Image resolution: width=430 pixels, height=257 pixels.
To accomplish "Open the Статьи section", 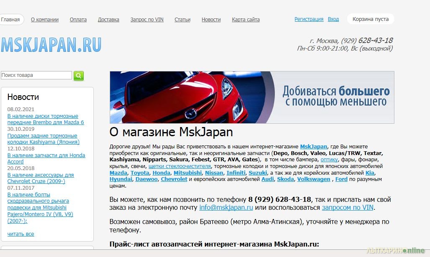I will (183, 20).
